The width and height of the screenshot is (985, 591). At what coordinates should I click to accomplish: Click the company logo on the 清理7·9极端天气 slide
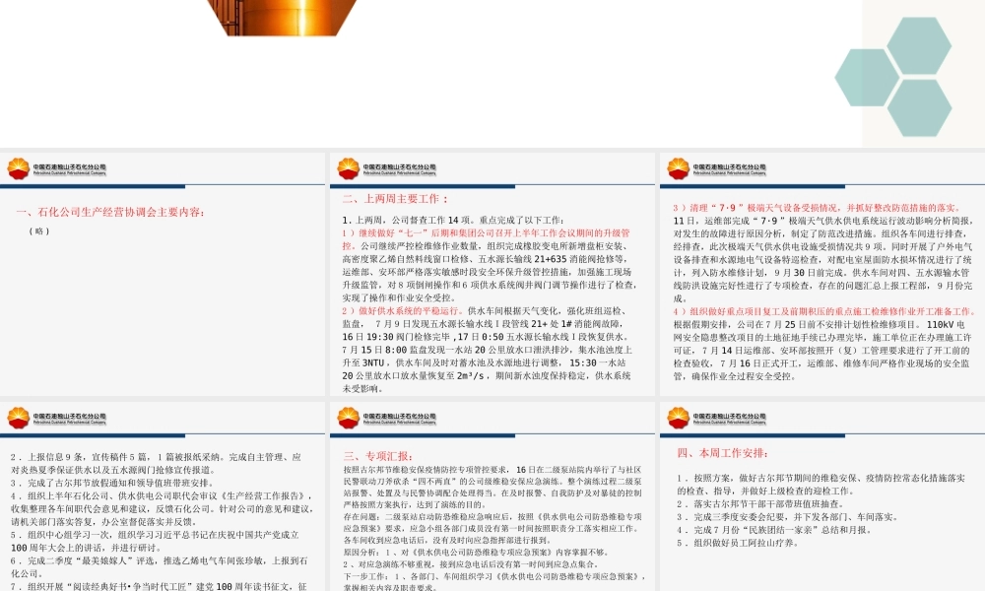(716, 169)
